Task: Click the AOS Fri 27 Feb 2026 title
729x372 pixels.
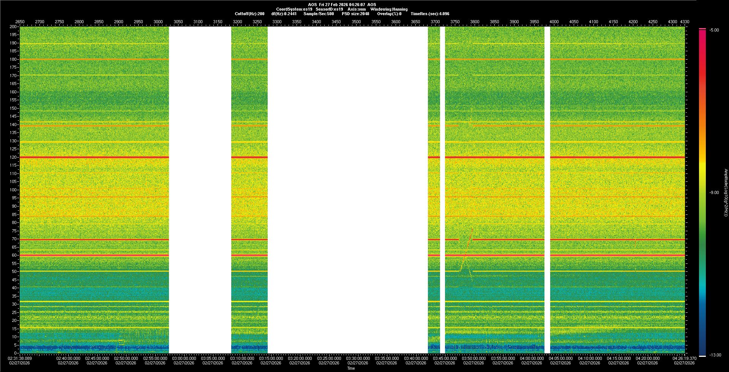Action: click(342, 5)
